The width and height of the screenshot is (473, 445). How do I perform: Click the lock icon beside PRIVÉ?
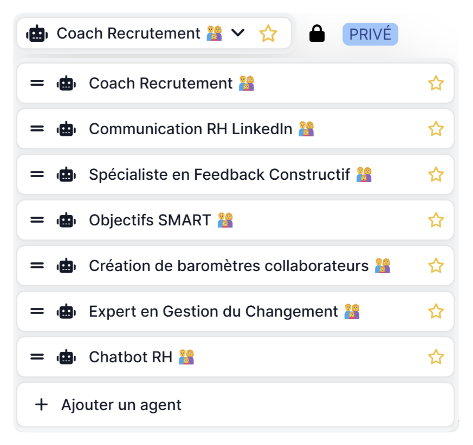[317, 34]
